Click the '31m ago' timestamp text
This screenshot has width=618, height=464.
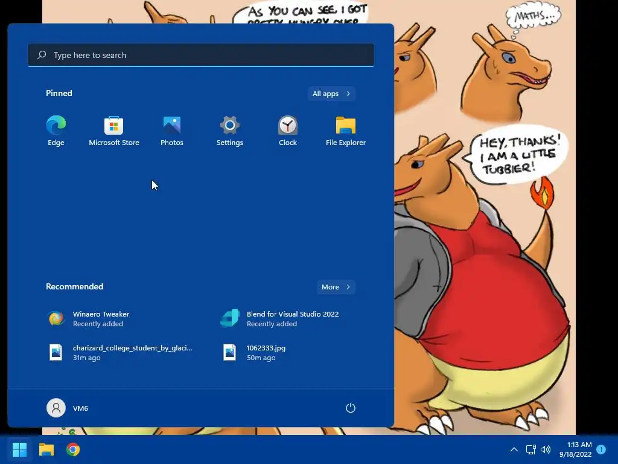click(87, 358)
